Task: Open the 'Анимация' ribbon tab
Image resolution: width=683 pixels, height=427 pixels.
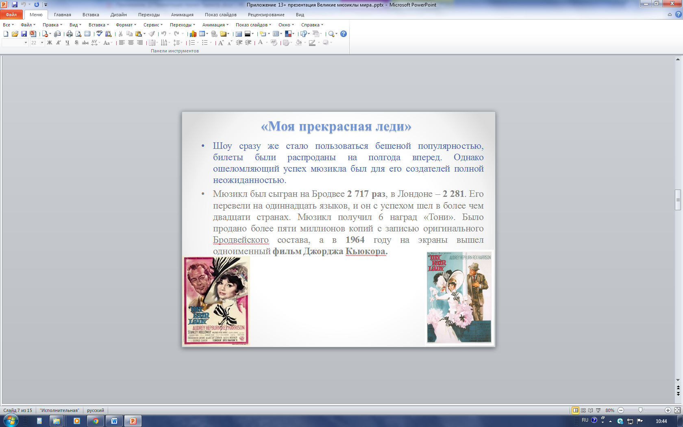Action: pyautogui.click(x=182, y=15)
